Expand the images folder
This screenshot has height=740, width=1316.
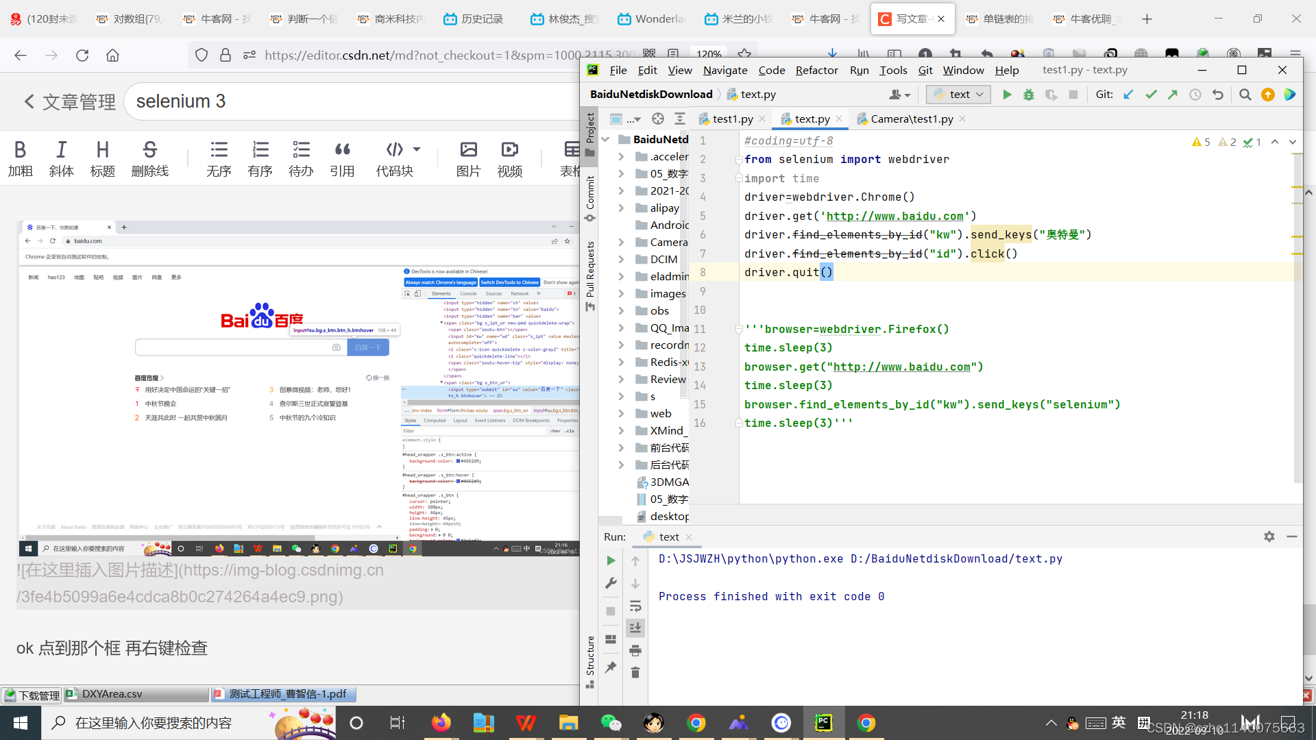(621, 294)
